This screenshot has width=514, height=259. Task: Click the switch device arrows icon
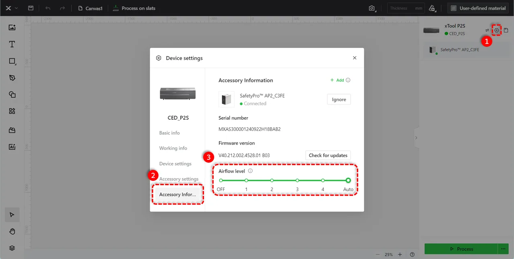(x=487, y=30)
